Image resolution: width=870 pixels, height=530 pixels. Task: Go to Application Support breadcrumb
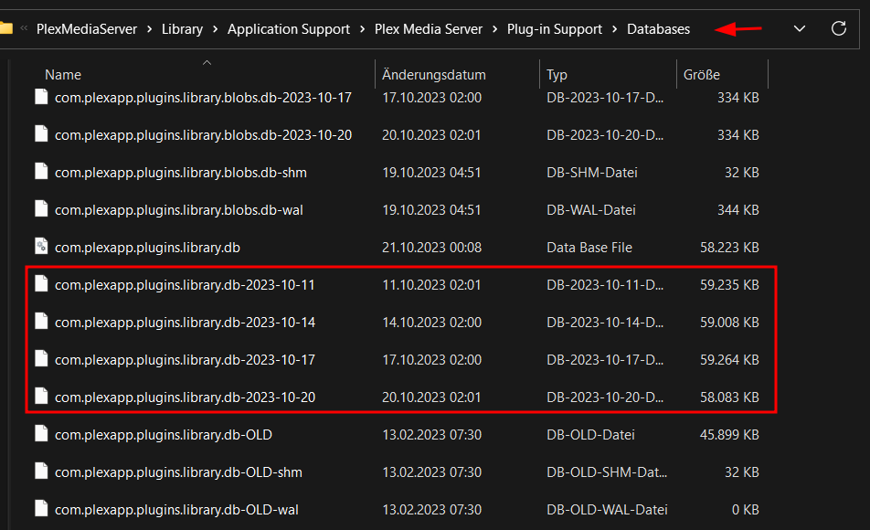289,29
